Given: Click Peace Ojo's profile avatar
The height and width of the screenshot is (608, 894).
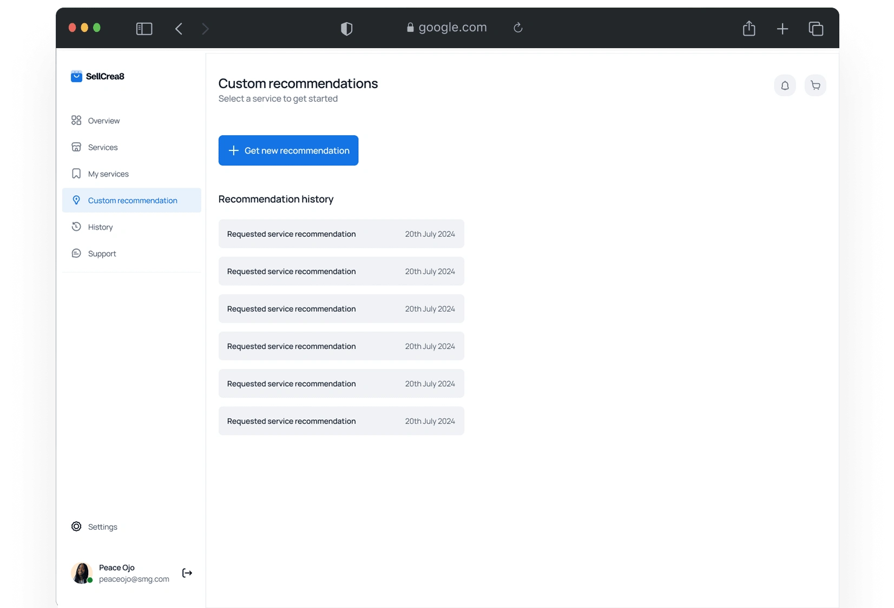Looking at the screenshot, I should (81, 573).
